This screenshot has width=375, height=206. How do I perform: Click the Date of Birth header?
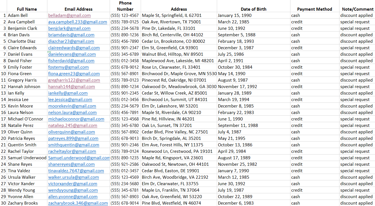(253, 9)
